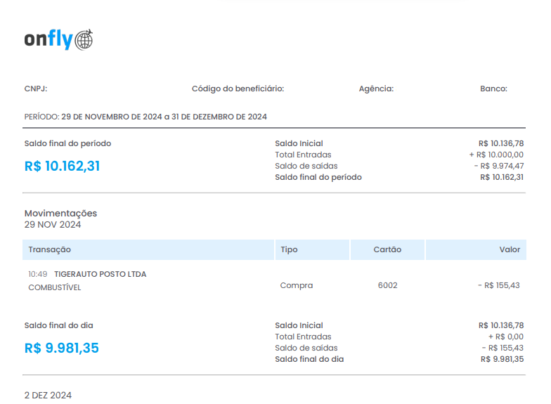Screen dimensions: 551x404
Task: Click the '29 NOV 2024' date heading
Action: pyautogui.click(x=53, y=225)
